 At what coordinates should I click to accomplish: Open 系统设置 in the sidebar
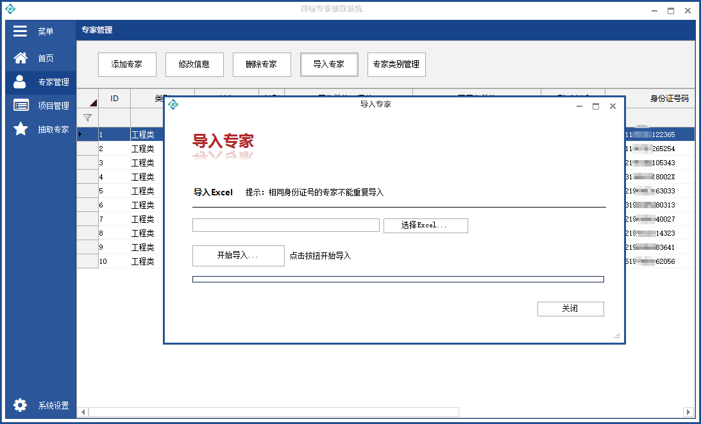[53, 405]
